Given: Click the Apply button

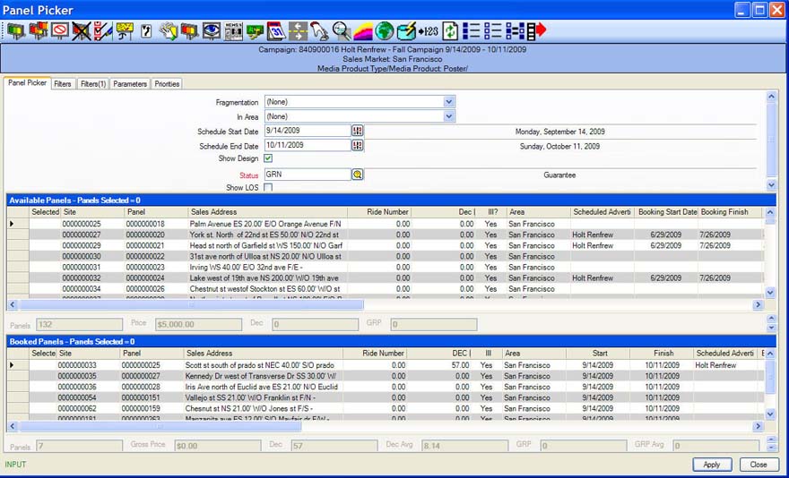Looking at the screenshot, I should 712,465.
